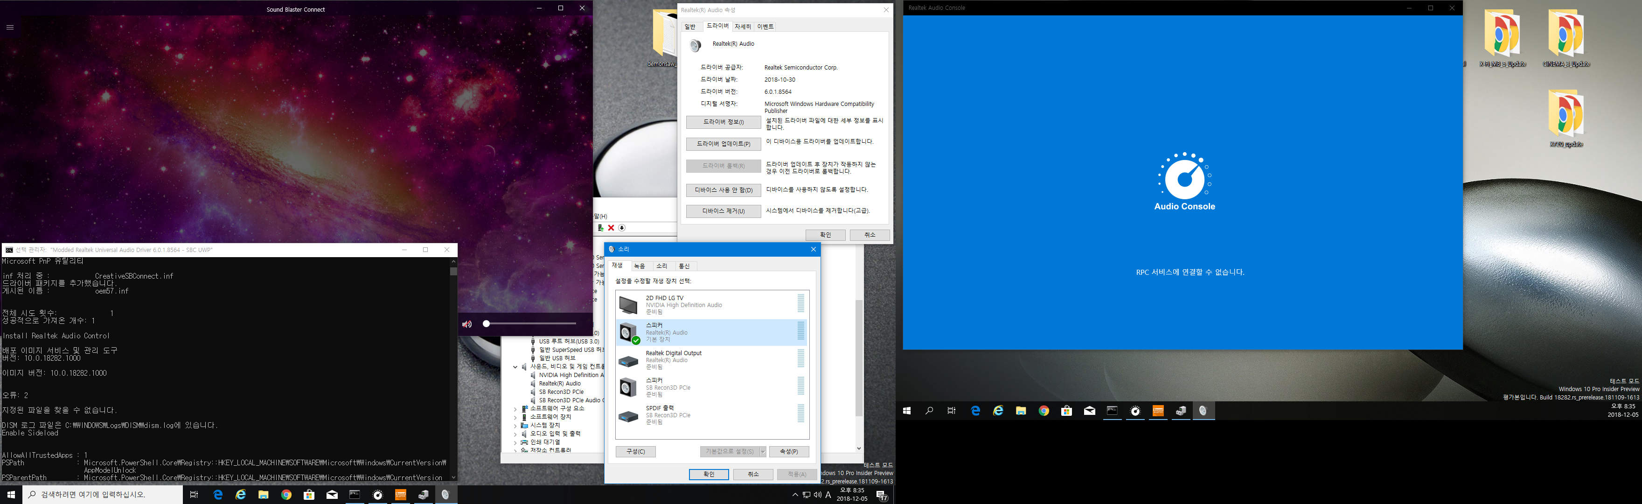
Task: Click the Device Manager scrollbar down arrow
Action: tap(859, 448)
